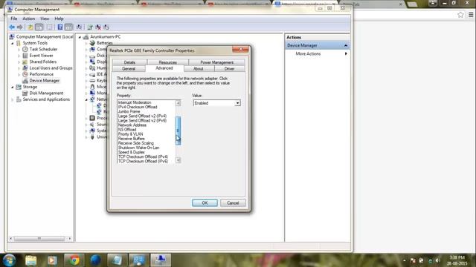The image size is (476, 267).
Task: Collapse the System Tools node
Action: [x=13, y=43]
